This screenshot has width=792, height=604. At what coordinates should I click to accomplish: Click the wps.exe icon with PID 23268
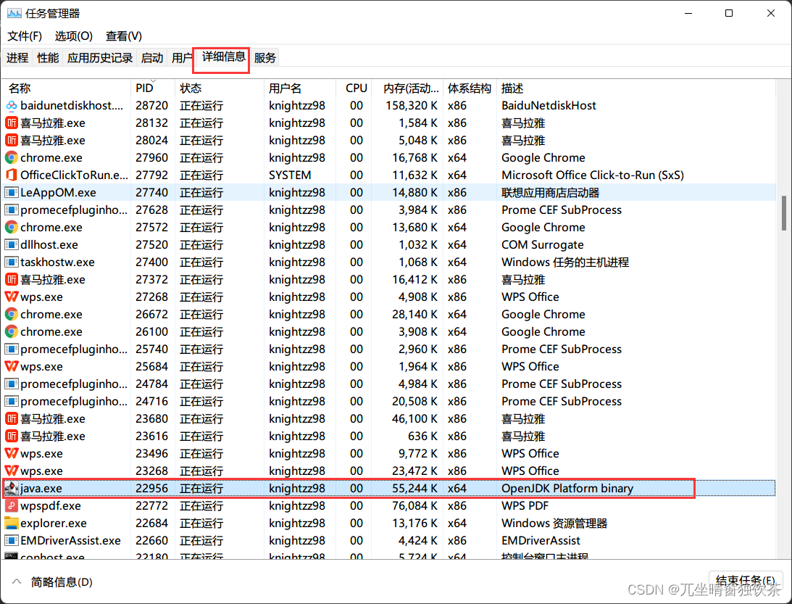11,471
